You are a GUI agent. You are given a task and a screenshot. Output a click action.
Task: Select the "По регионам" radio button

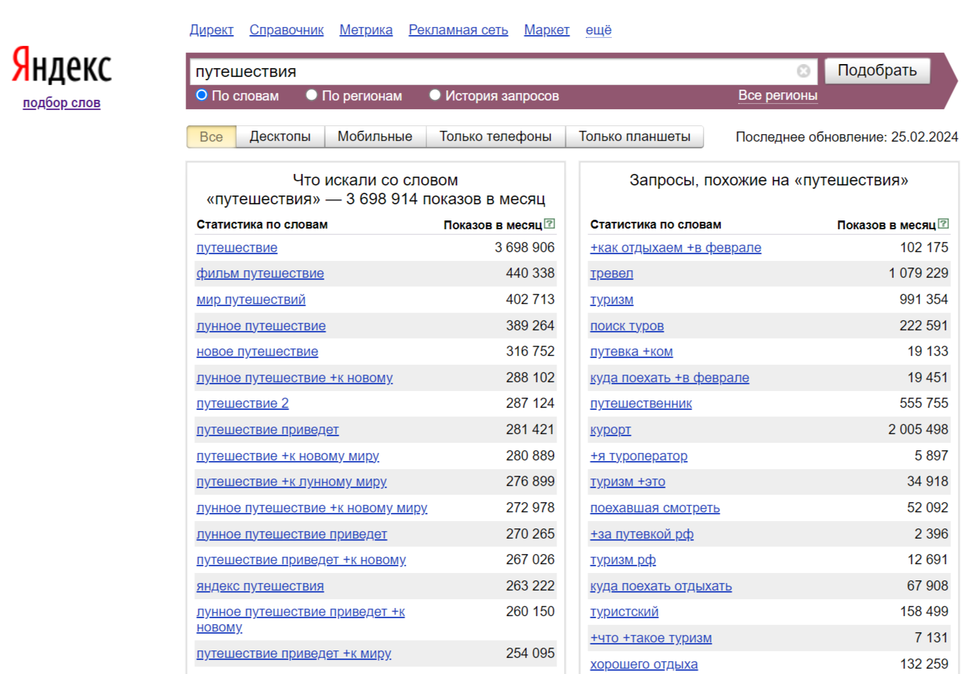tap(311, 95)
